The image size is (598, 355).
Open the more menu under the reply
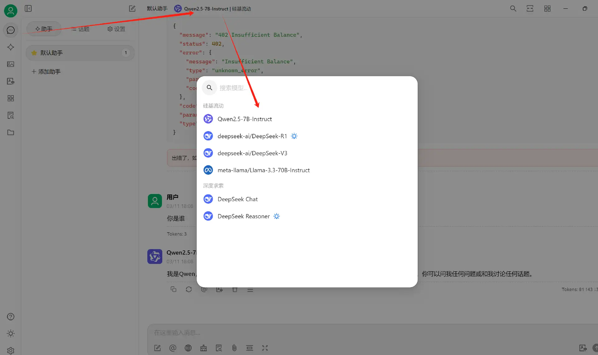tap(250, 290)
